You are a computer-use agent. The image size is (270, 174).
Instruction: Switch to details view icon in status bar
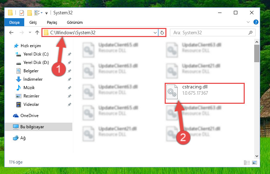(247, 162)
